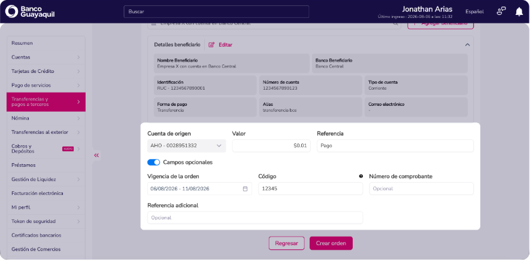Open Certificados bancarios section
The width and height of the screenshot is (530, 260).
click(46, 235)
